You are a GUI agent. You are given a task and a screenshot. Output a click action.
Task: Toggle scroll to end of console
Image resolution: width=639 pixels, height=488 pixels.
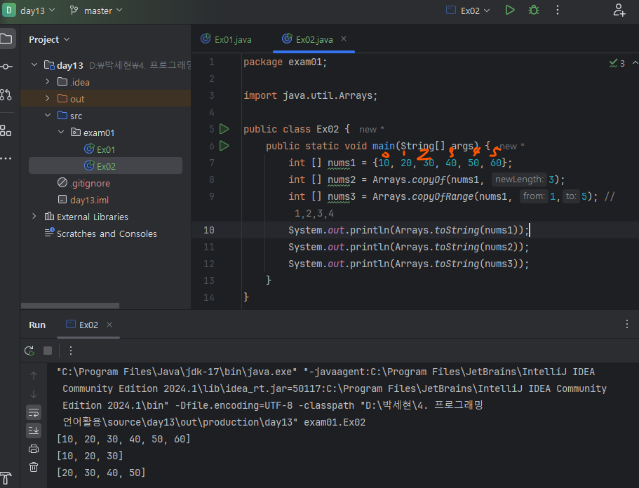[34, 430]
